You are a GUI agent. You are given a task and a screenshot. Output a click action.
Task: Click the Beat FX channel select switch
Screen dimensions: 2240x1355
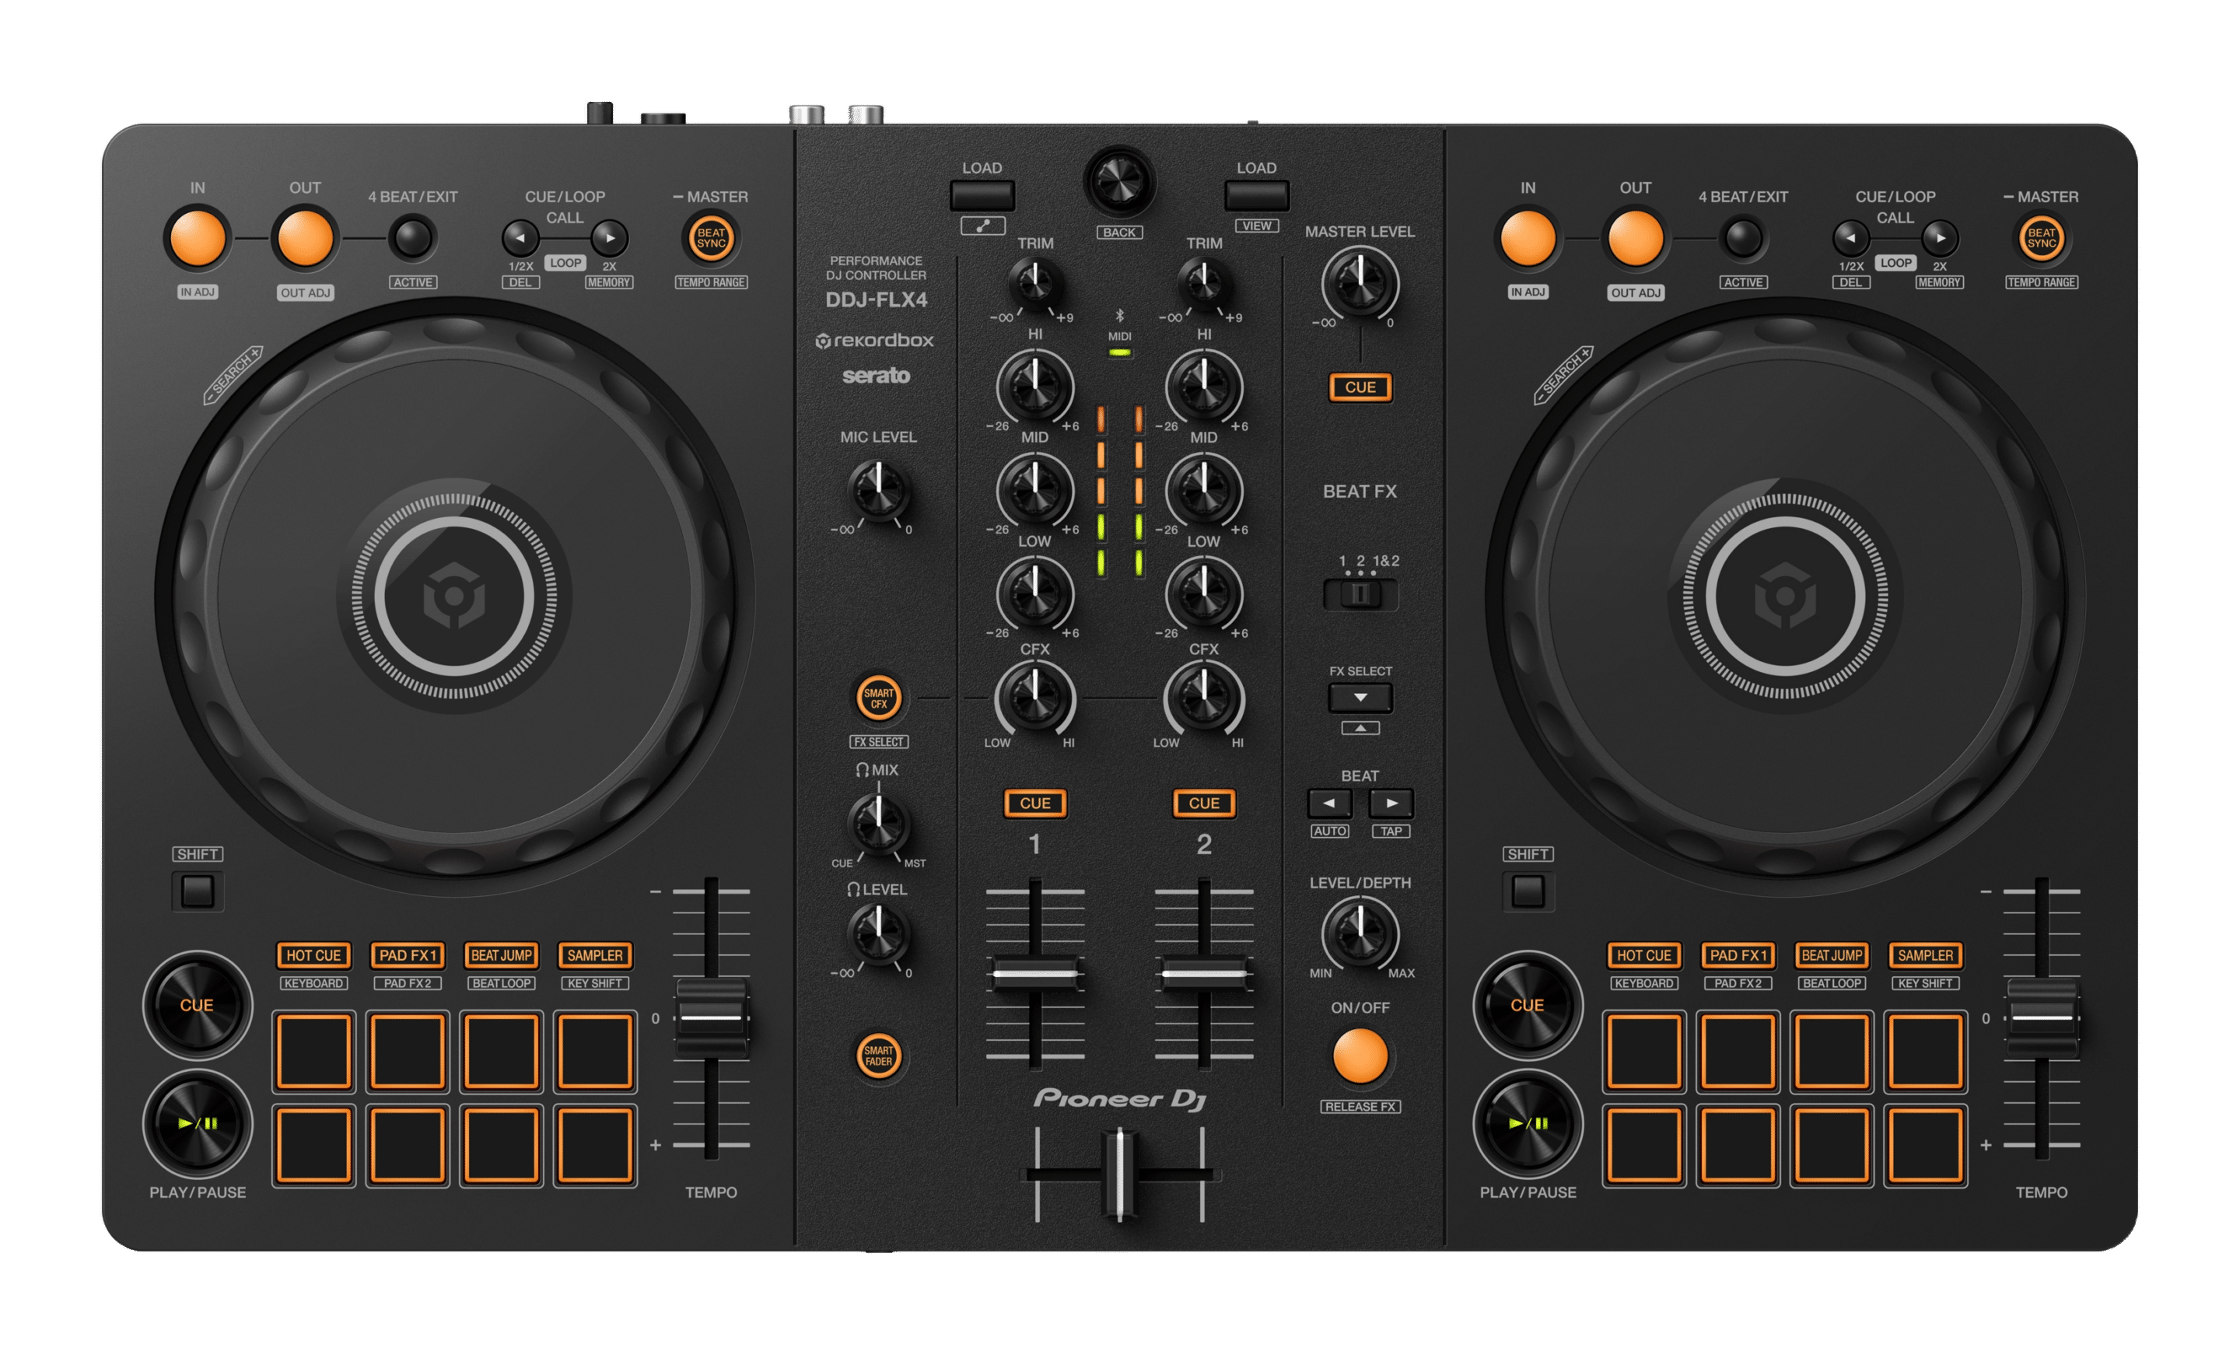[1360, 595]
